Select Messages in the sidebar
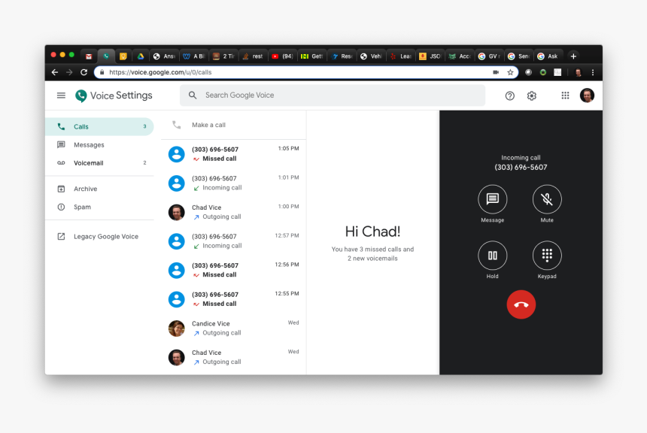 click(99, 145)
